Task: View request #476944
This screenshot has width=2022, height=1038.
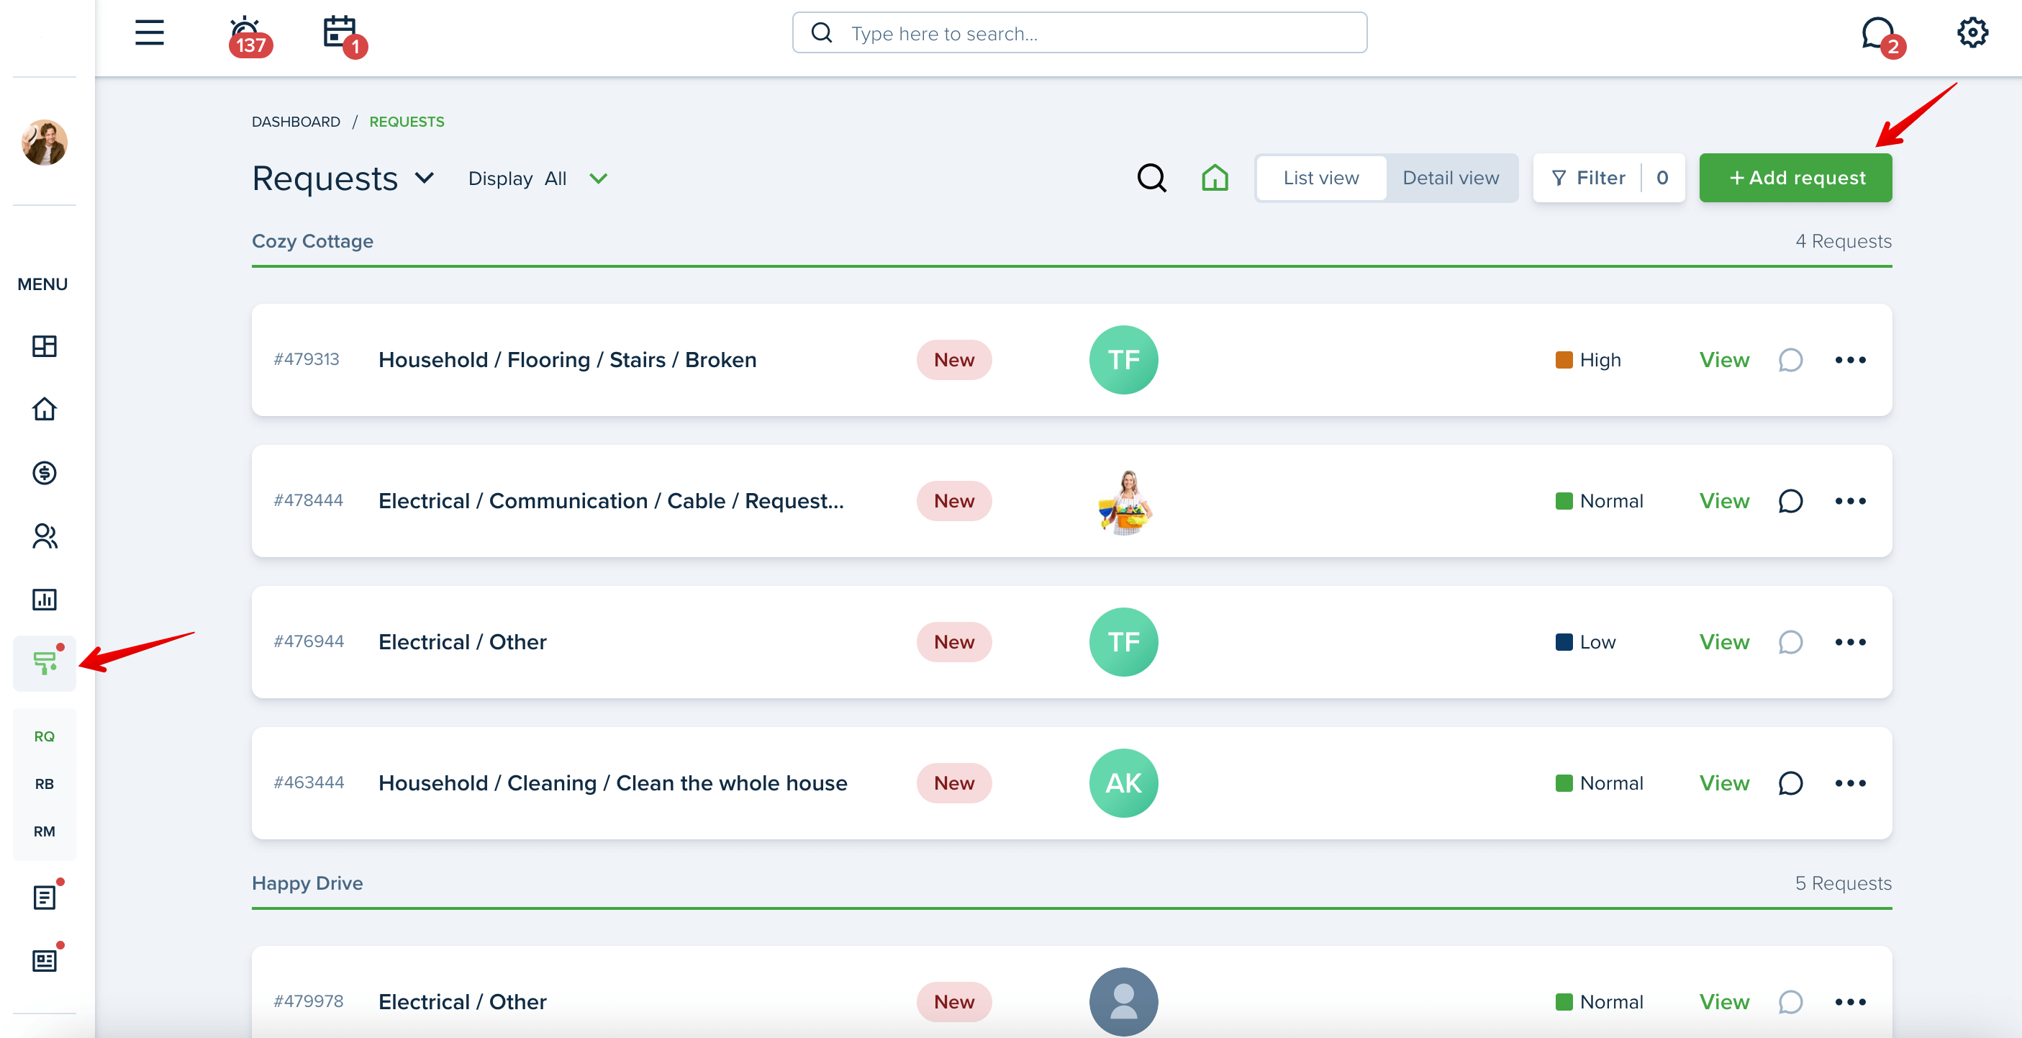Action: 1723,642
